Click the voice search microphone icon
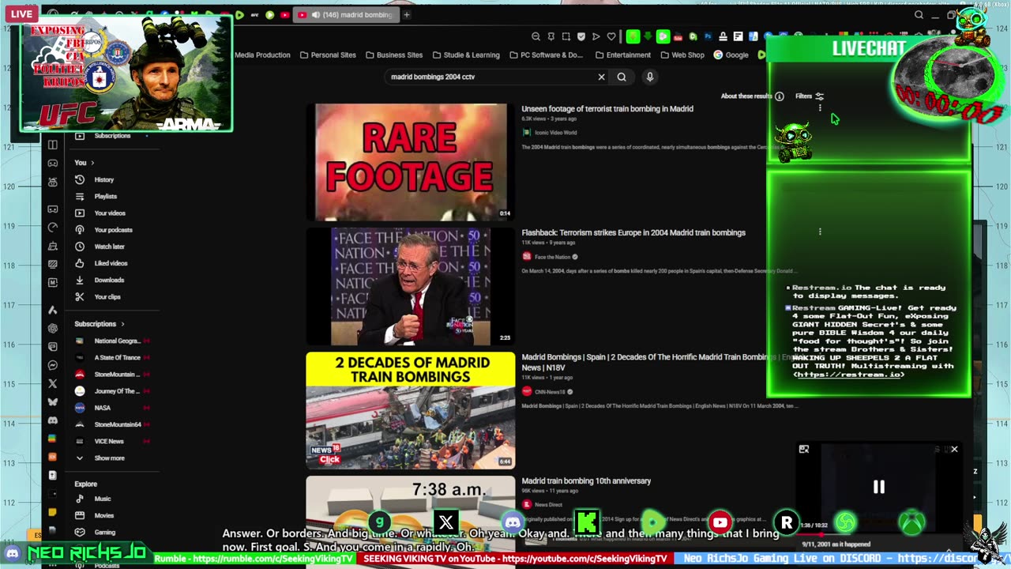The height and width of the screenshot is (569, 1011). coord(650,77)
